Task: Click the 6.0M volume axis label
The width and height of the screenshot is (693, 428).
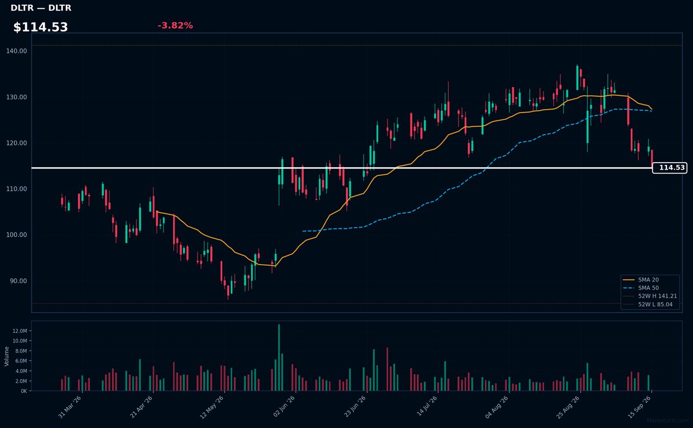Action: tap(21, 361)
